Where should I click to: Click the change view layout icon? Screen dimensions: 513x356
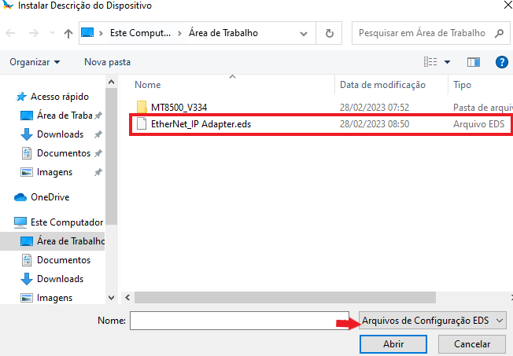(x=430, y=61)
